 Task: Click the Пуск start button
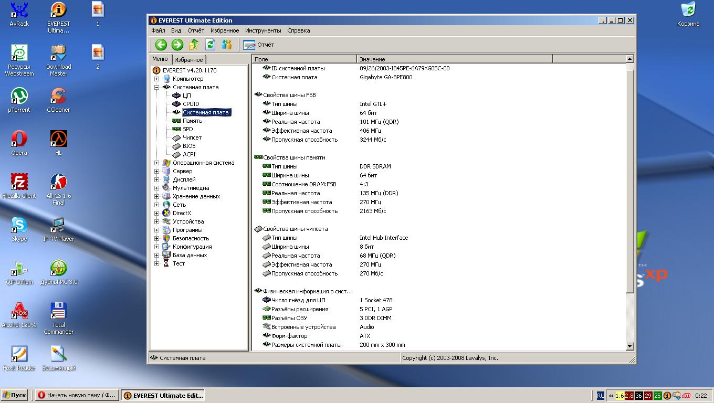click(x=15, y=396)
